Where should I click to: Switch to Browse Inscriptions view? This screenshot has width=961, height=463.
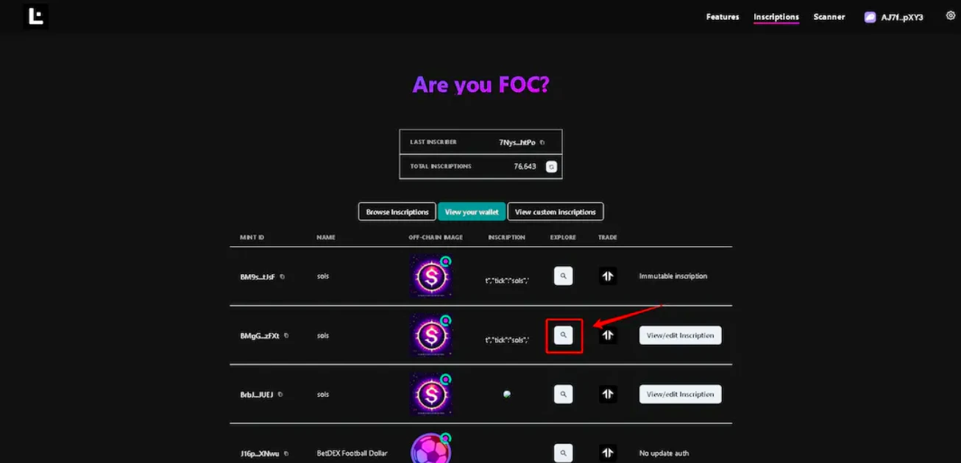coord(397,212)
